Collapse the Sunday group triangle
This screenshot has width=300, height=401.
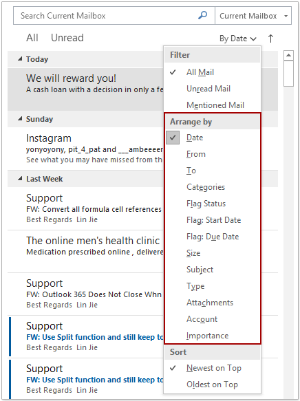point(20,119)
